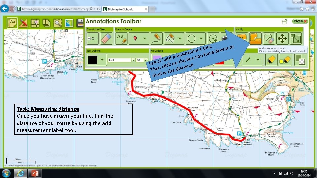Select the Add measurement label tool
The height and width of the screenshot is (178, 317).
(x=255, y=38)
